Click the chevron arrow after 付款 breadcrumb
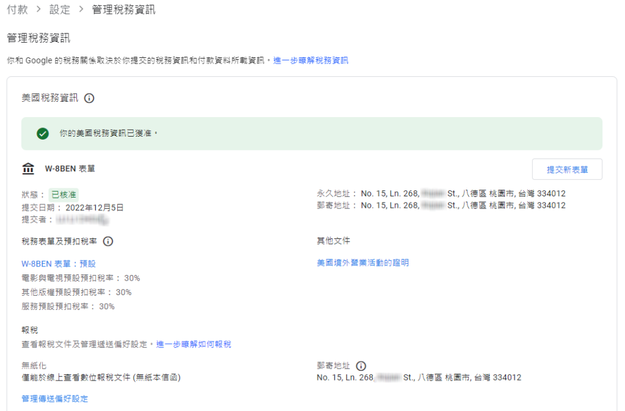This screenshot has width=625, height=411. 38,10
